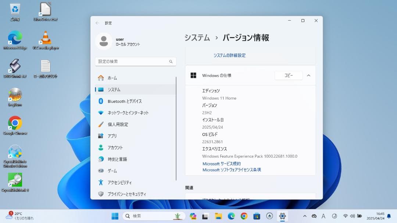Viewport: 397px width, 223px height.
Task: Select システム in the settings sidebar
Action: point(135,90)
